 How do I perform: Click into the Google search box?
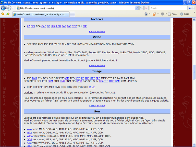(168, 8)
